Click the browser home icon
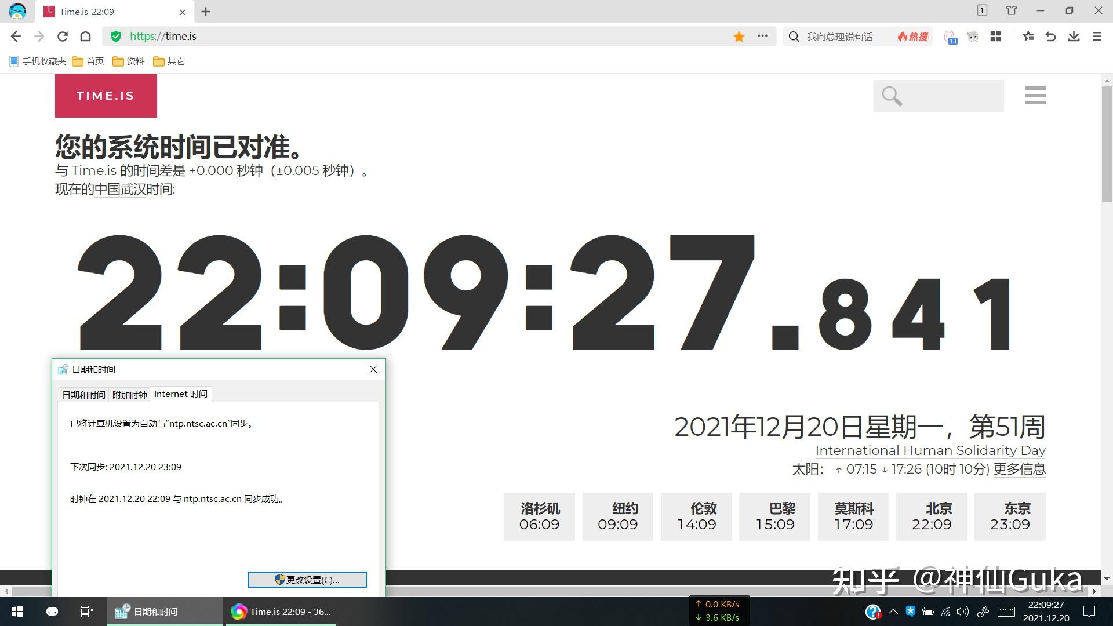Viewport: 1113px width, 626px height. pyautogui.click(x=86, y=36)
